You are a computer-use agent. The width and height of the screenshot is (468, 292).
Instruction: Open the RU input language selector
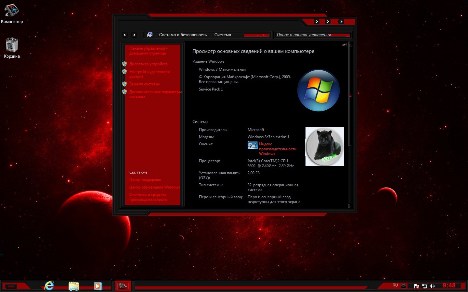pyautogui.click(x=395, y=285)
